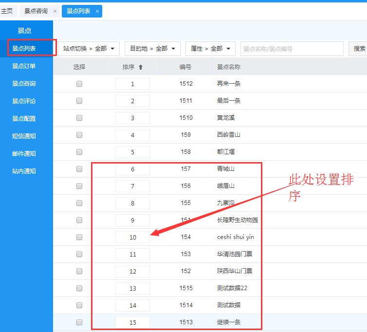Switch to the 主页 tab
The image size is (367, 332).
(x=7, y=11)
